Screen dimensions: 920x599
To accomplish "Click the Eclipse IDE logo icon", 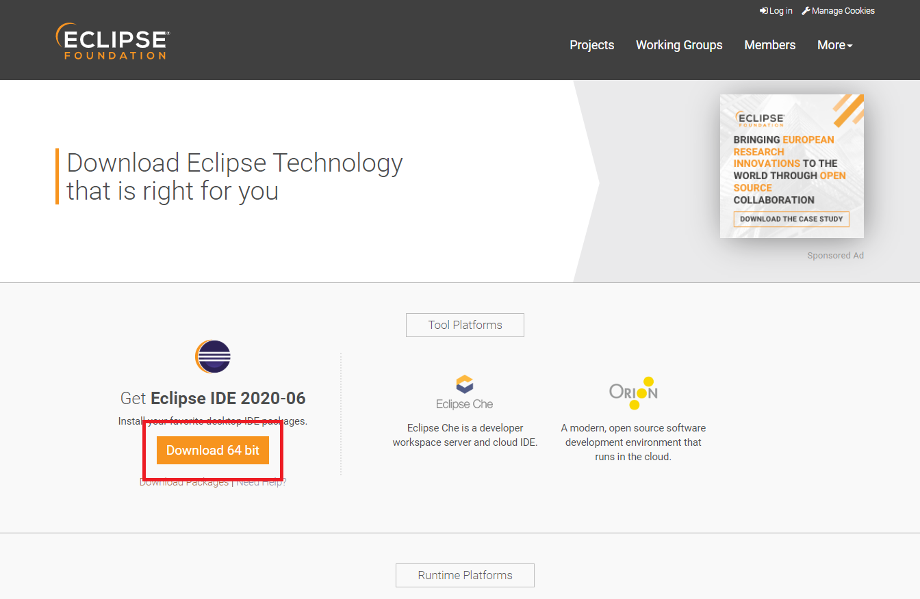I will [213, 356].
